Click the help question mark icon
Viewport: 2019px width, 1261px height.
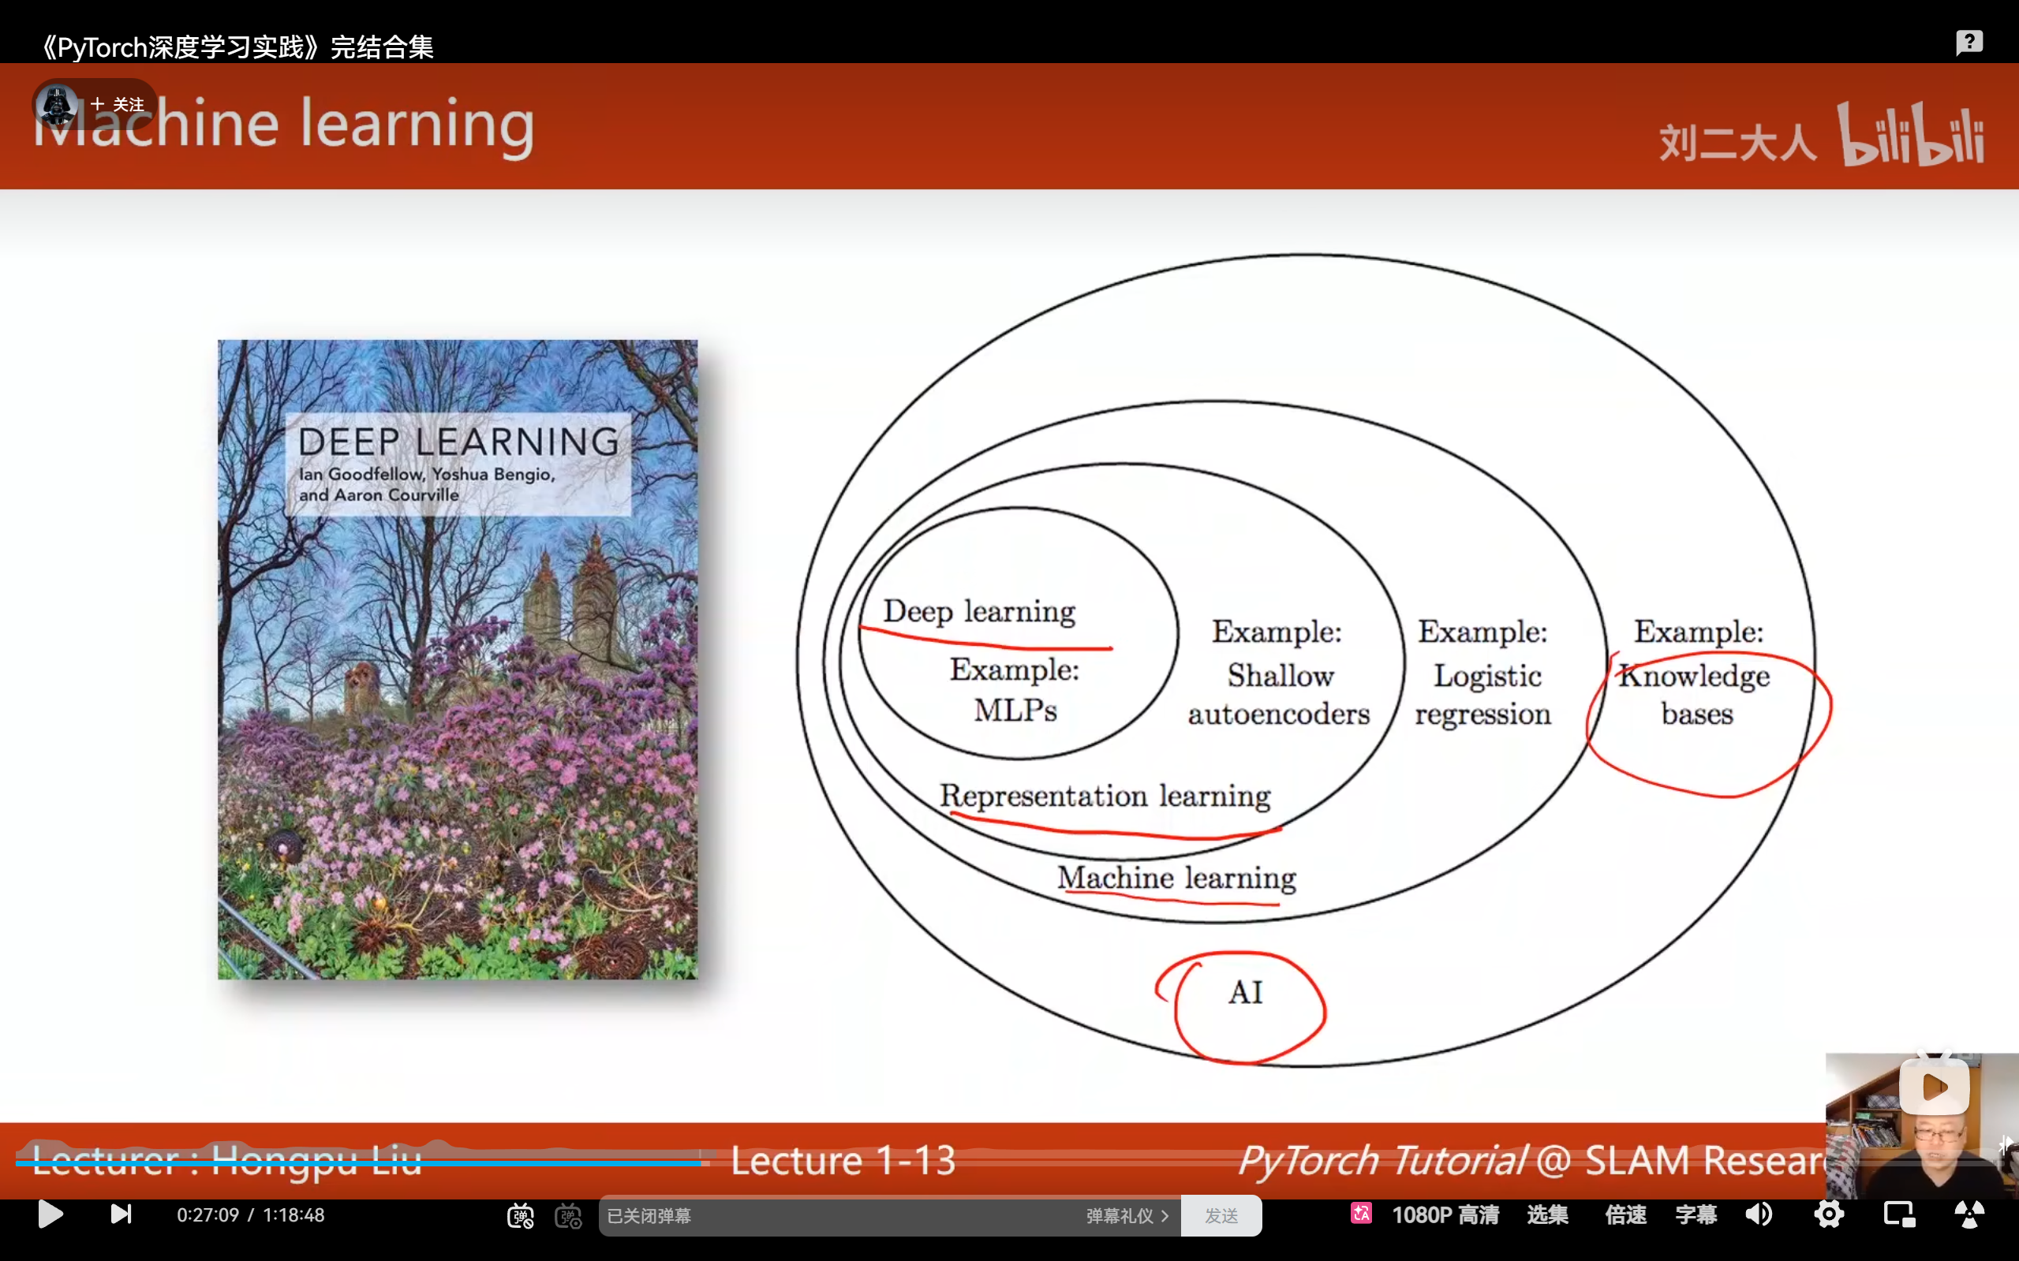click(1969, 42)
